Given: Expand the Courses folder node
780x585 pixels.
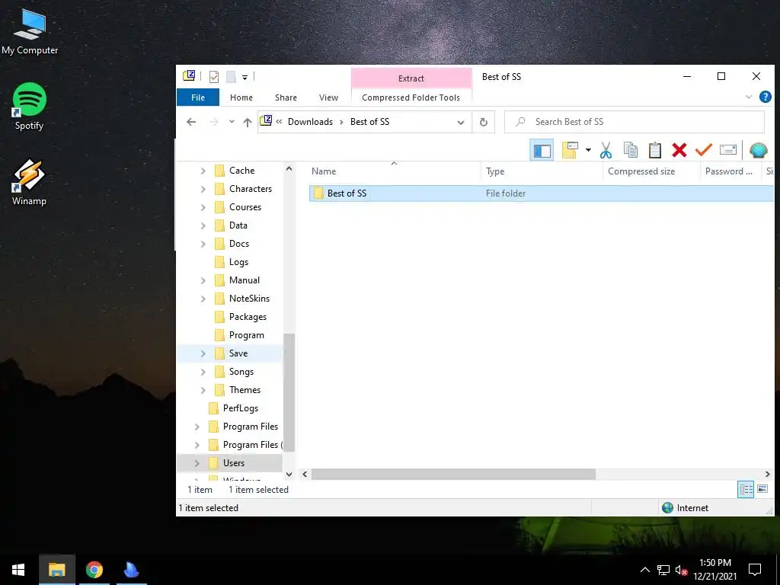Looking at the screenshot, I should click(203, 207).
